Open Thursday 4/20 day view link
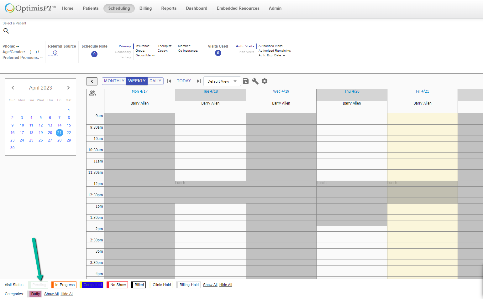483x299 pixels. click(x=352, y=91)
